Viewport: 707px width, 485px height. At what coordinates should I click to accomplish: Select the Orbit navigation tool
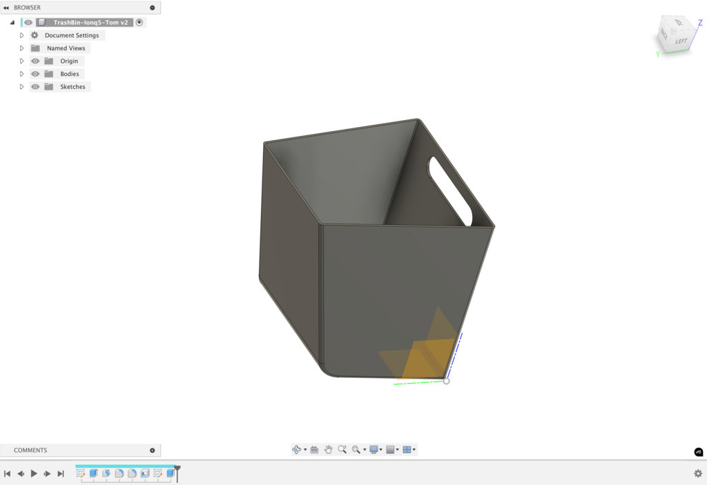[x=296, y=450]
